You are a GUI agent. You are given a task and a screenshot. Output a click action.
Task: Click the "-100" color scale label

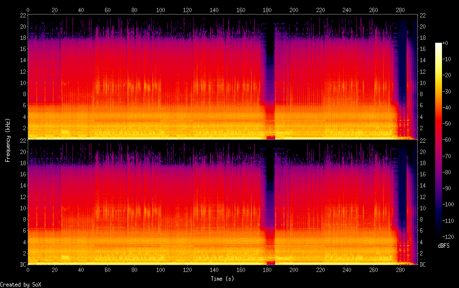(x=448, y=204)
